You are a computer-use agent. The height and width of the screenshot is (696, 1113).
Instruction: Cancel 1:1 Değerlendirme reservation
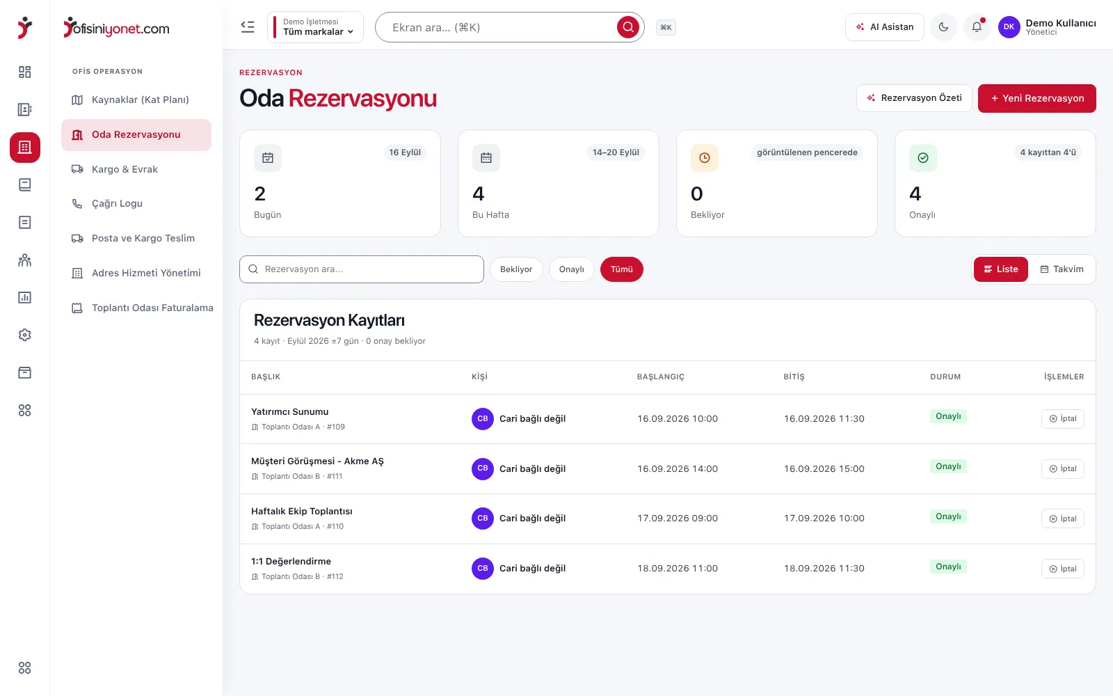coord(1063,569)
